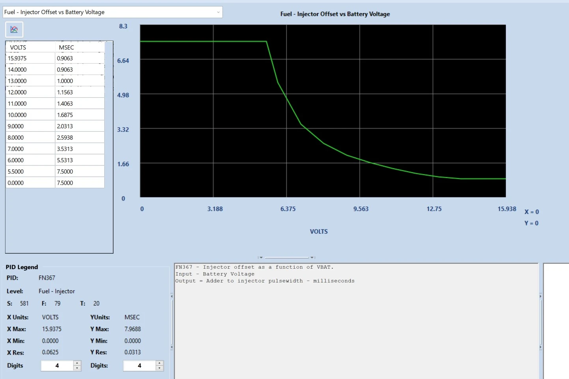Select the 10.0000 volts cell
Viewport: 569px width, 379px height.
click(x=30, y=115)
